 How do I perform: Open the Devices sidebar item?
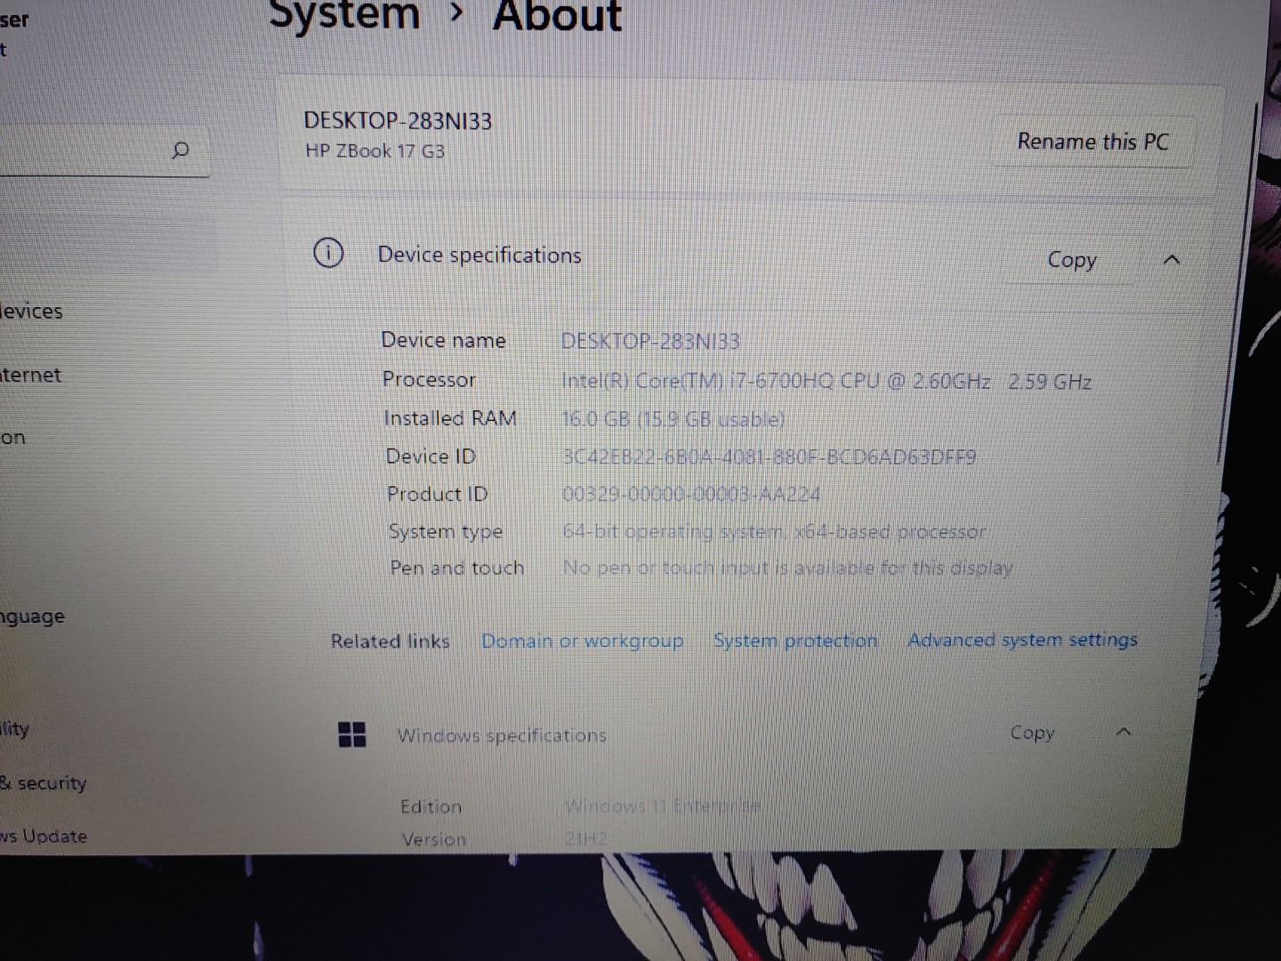click(x=31, y=311)
